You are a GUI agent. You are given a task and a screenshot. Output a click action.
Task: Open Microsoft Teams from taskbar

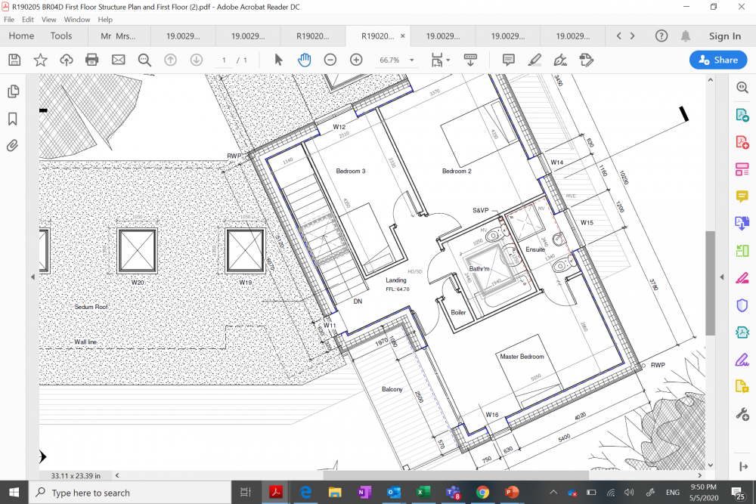(453, 493)
